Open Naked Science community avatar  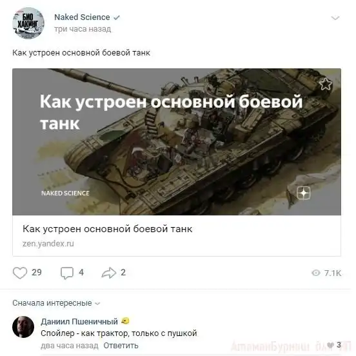[x=28, y=23]
